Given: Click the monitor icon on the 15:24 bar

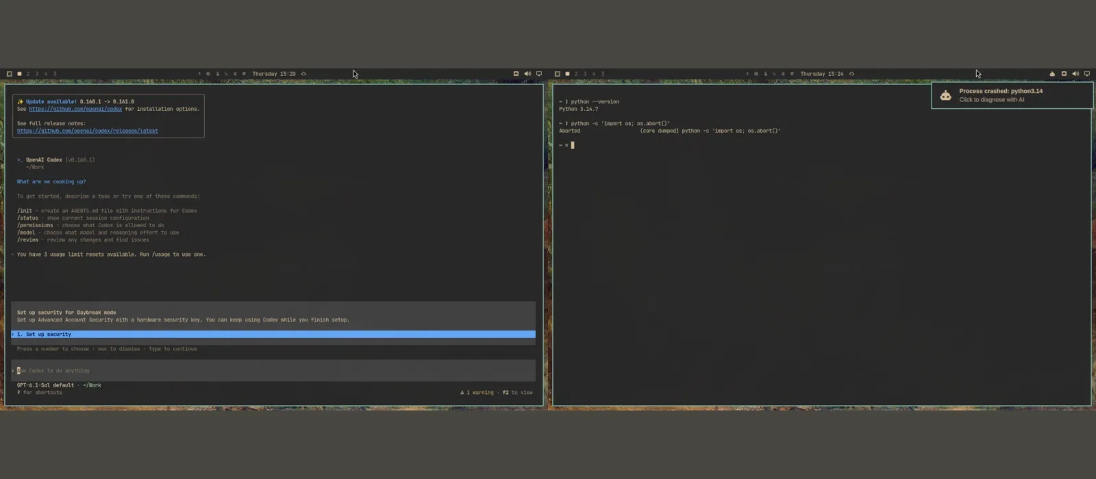Looking at the screenshot, I should pyautogui.click(x=1087, y=74).
